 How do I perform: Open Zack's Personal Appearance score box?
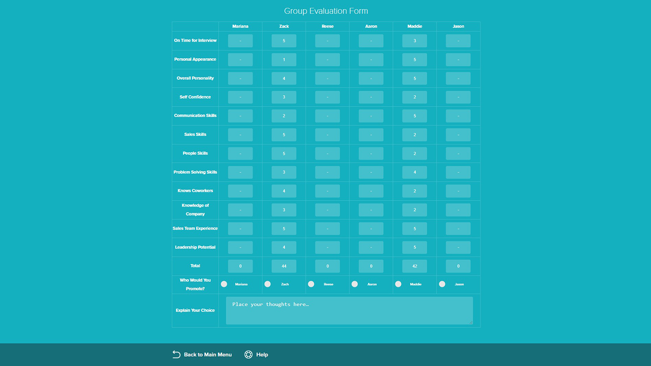[284, 60]
